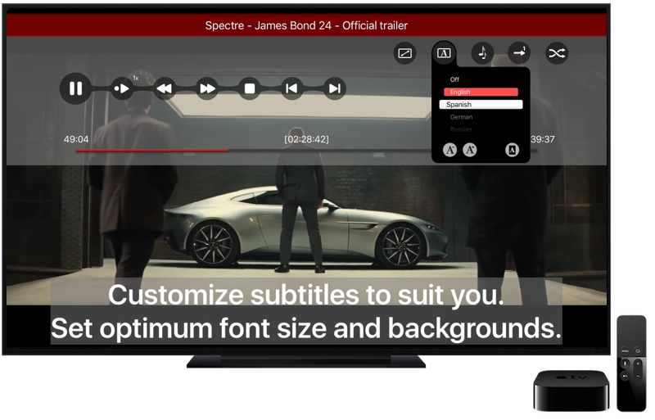Screen dimensions: 655x420
Task: Skip to the previous track
Action: tap(291, 88)
